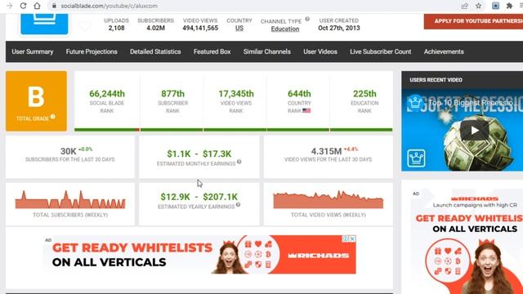The height and width of the screenshot is (294, 523).
Task: Click the address bar URL socialblade.com
Action: click(110, 6)
